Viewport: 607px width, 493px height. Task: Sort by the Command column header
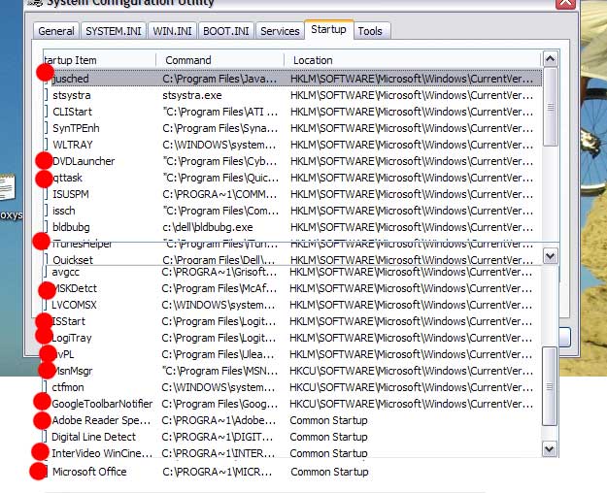(x=220, y=60)
